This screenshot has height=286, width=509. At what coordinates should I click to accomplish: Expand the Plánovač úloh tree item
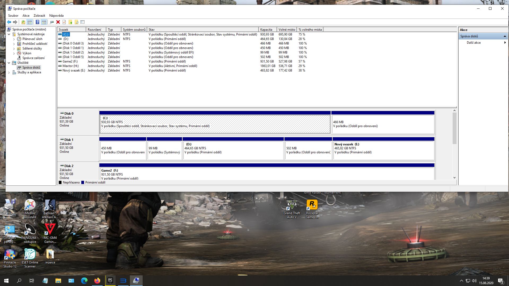(14, 39)
